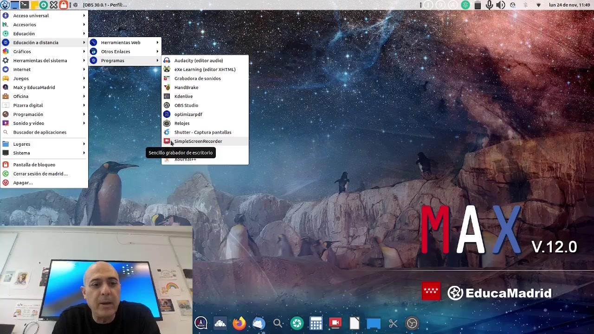Open the Lugares submenu

coord(44,144)
